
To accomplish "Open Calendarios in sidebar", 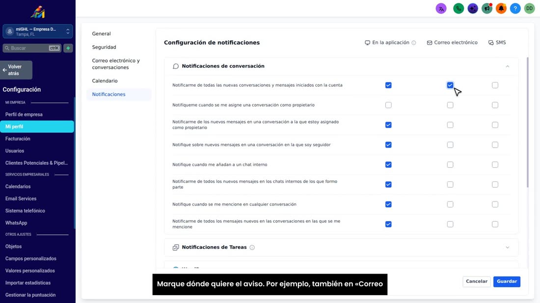I will click(18, 186).
